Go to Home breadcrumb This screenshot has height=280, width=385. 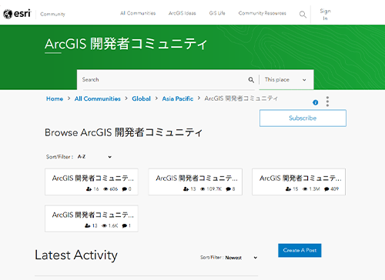pos(55,98)
